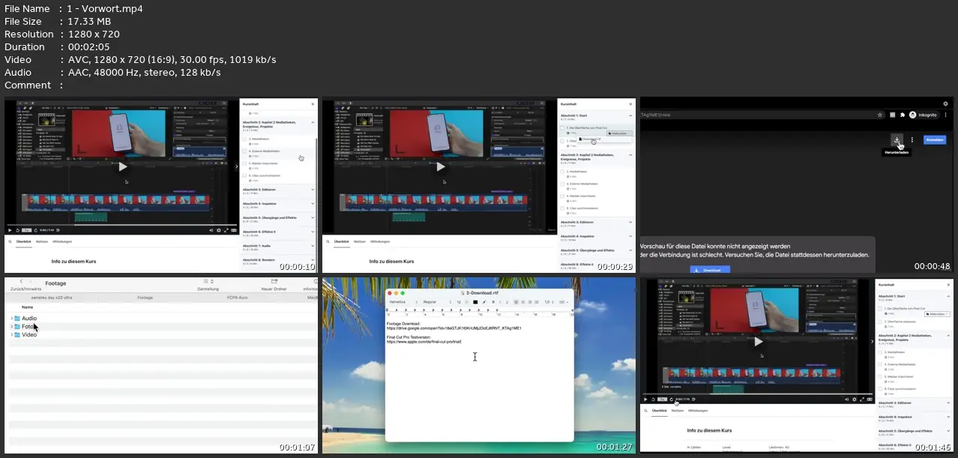Collapse sidebar arrow in the 00:00:10 thumbnail
The image size is (958, 458).
click(236, 166)
